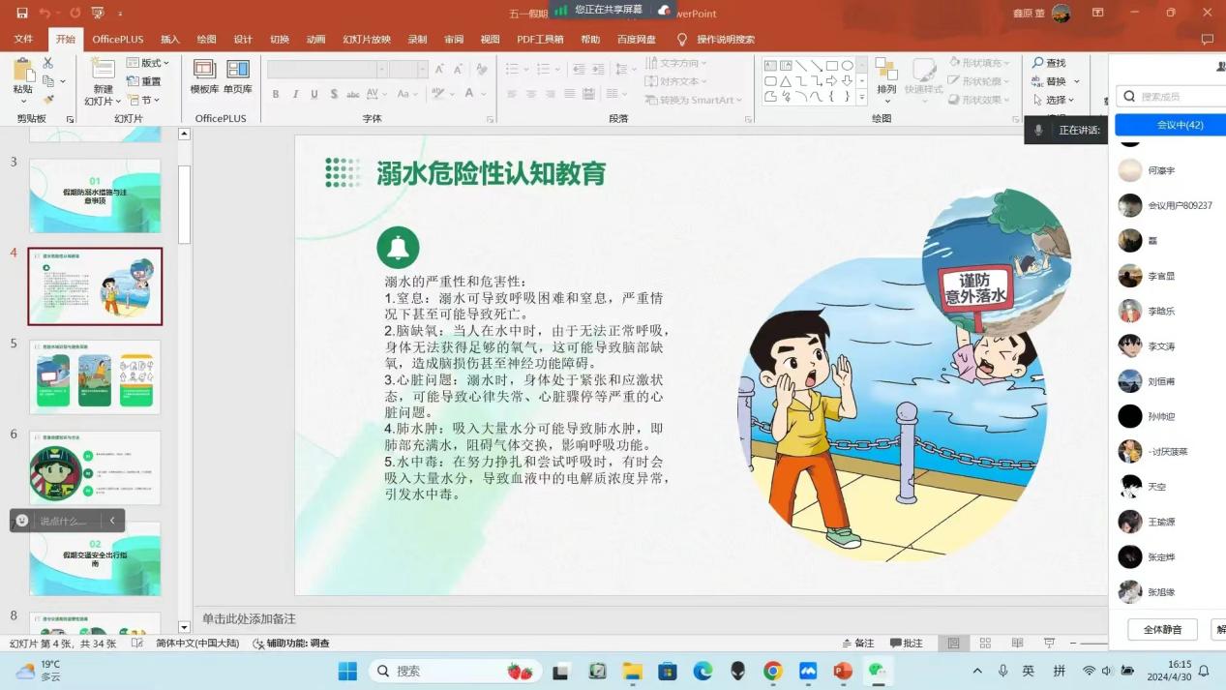Click the normal view icon in status bar
Screen dimensions: 1226x690
(953, 644)
